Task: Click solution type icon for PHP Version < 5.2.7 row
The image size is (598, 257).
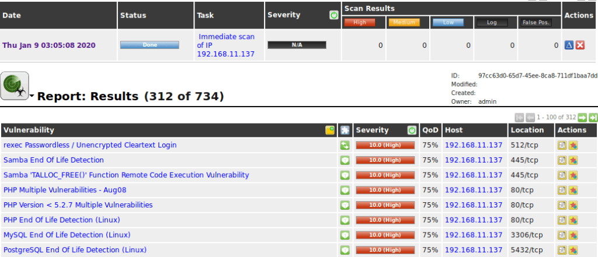Action: pos(345,205)
